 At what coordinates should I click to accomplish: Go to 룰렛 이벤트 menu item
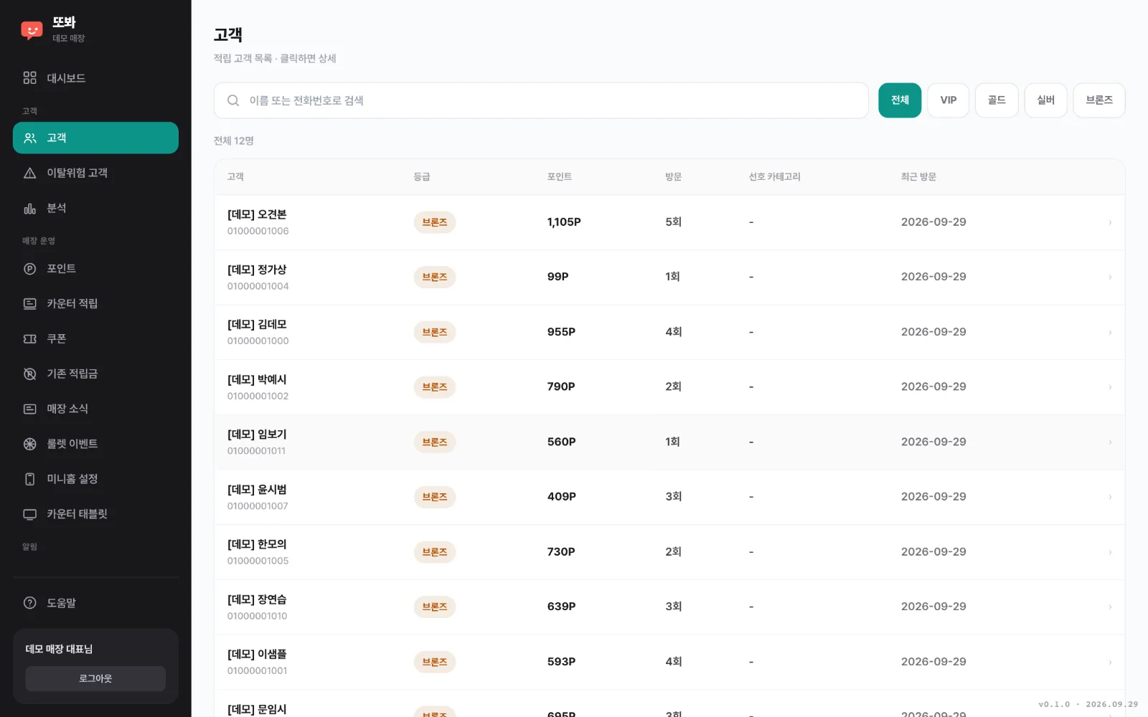click(95, 444)
